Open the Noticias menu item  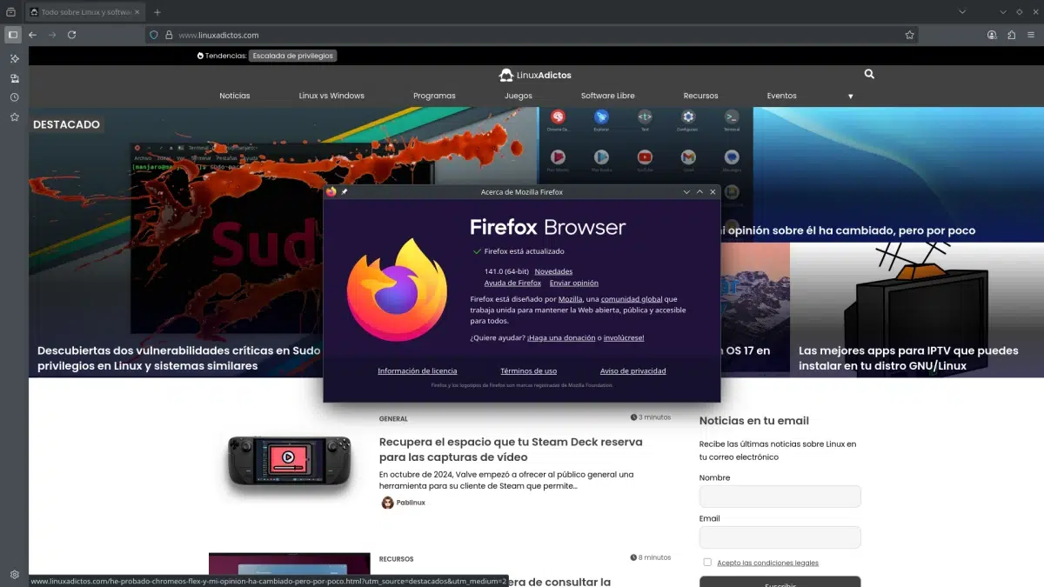coord(235,96)
